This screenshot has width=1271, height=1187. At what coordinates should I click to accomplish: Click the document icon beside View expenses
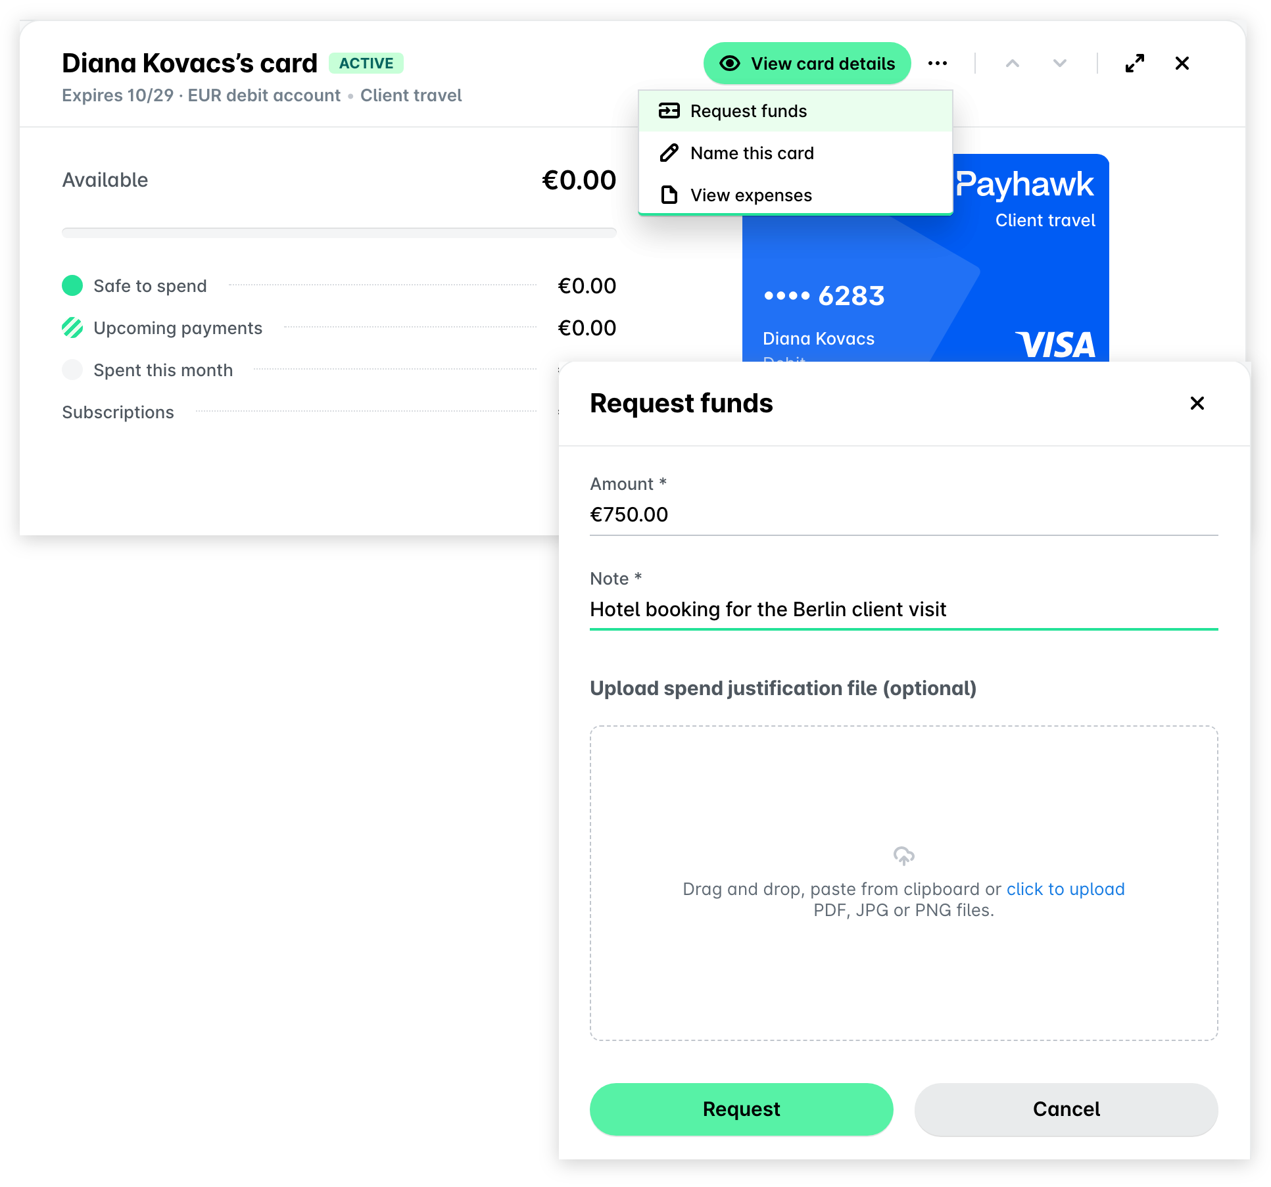[669, 195]
